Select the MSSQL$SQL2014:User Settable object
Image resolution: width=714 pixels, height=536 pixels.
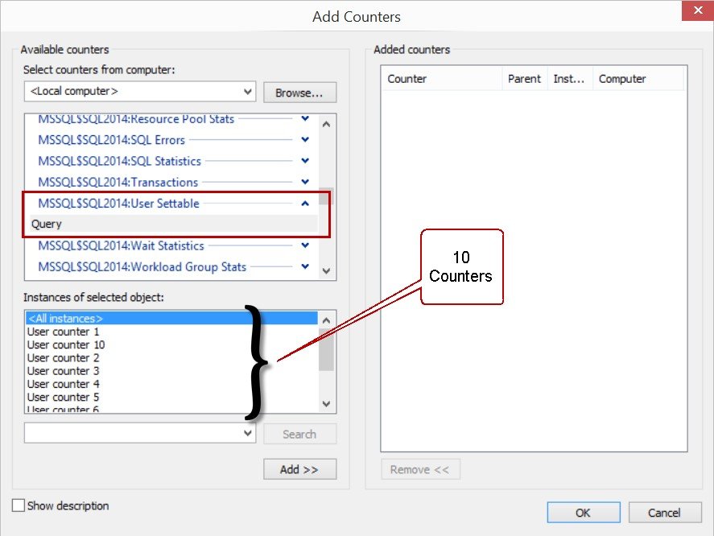(x=118, y=203)
